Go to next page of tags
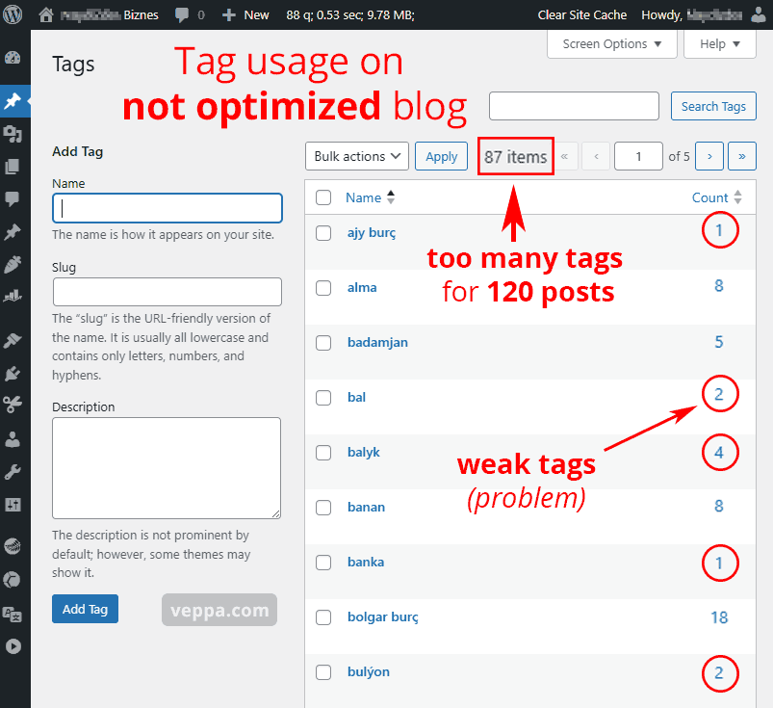The image size is (773, 708). pyautogui.click(x=709, y=156)
